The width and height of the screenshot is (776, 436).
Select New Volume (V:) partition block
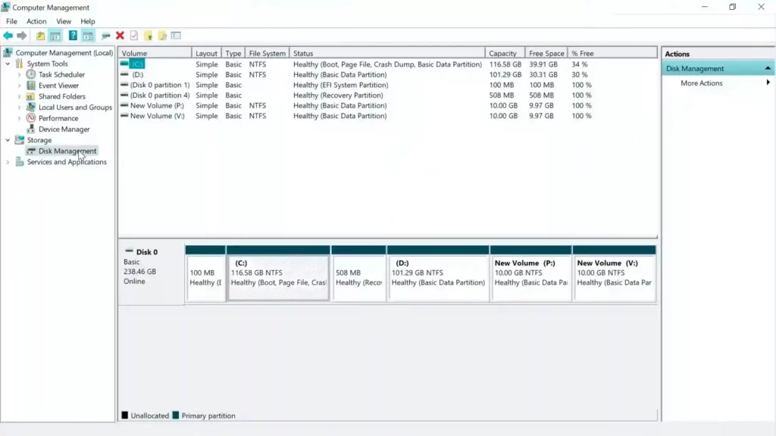614,273
